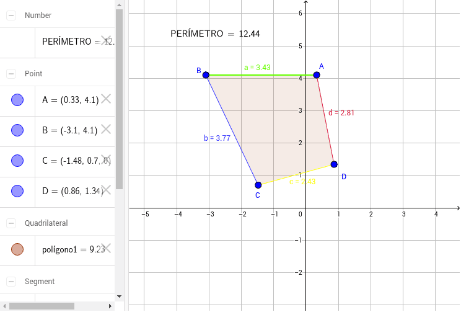This screenshot has height=312, width=461.
Task: Toggle visibility of point D
Action: pyautogui.click(x=17, y=190)
